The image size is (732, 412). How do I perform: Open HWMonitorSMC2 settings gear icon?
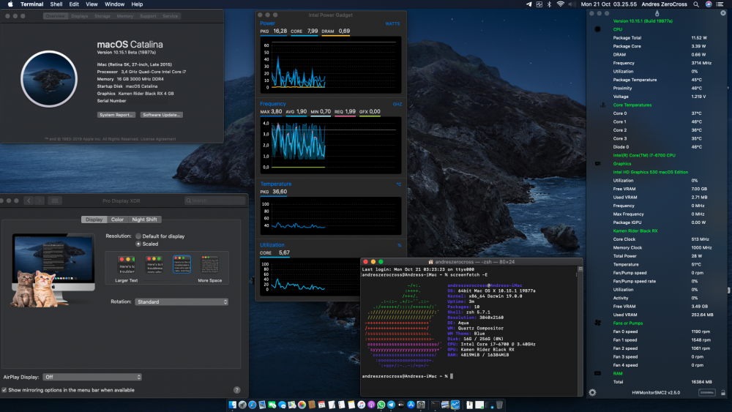click(x=592, y=392)
